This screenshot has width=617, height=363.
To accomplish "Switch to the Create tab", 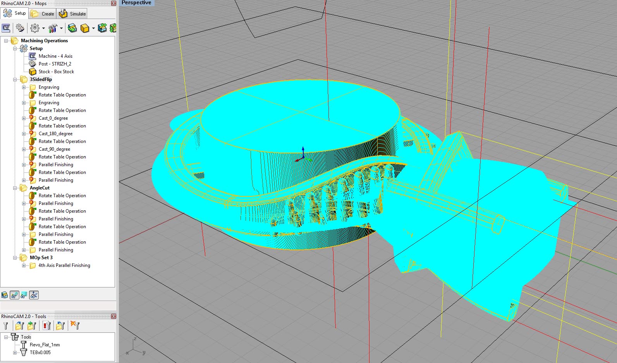I will [43, 14].
